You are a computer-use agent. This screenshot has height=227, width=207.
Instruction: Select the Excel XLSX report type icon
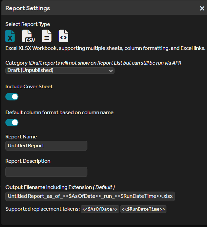10,36
